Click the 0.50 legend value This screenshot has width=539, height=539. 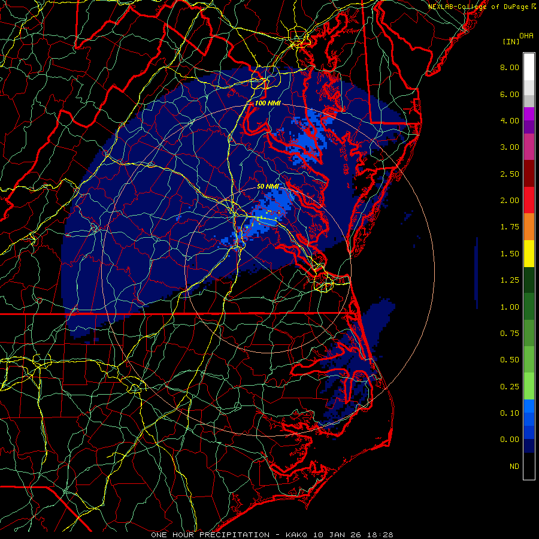pos(510,360)
